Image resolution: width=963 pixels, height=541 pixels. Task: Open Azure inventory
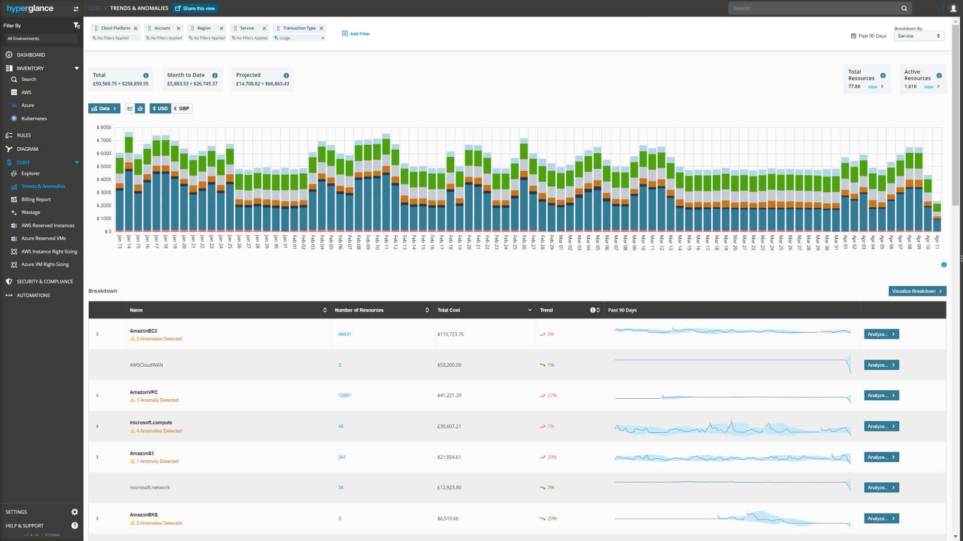point(28,105)
